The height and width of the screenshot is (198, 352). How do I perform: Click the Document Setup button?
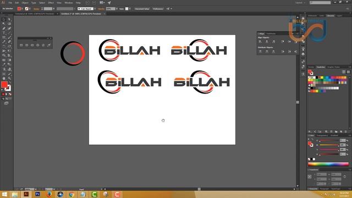pyautogui.click(x=142, y=9)
